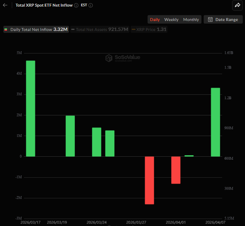Switch to the Monthly tab
Viewport: 245px width, 226px height.
191,20
